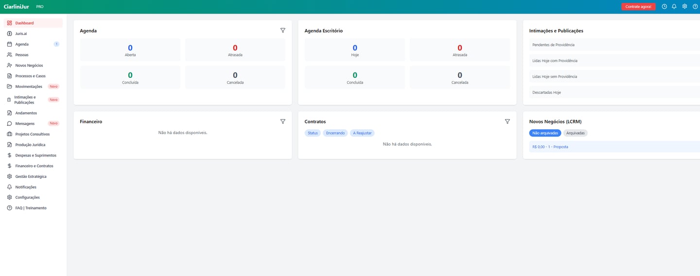700x276 pixels.
Task: Open the Concluída tile in Agenda Escritório
Action: tap(355, 77)
